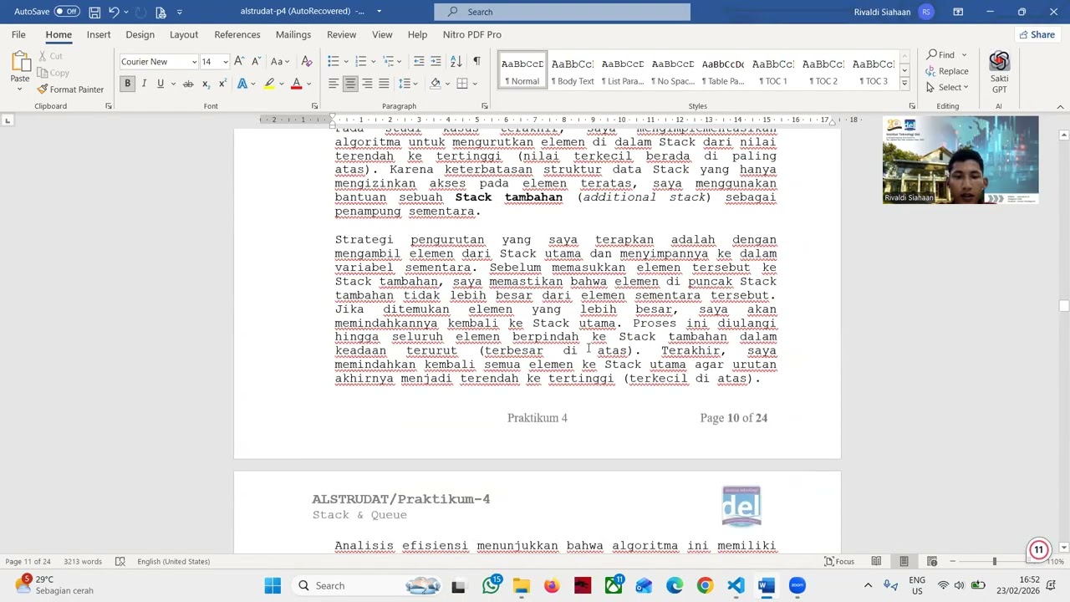This screenshot has height=602, width=1070.
Task: Toggle superscript formatting
Action: [x=222, y=84]
